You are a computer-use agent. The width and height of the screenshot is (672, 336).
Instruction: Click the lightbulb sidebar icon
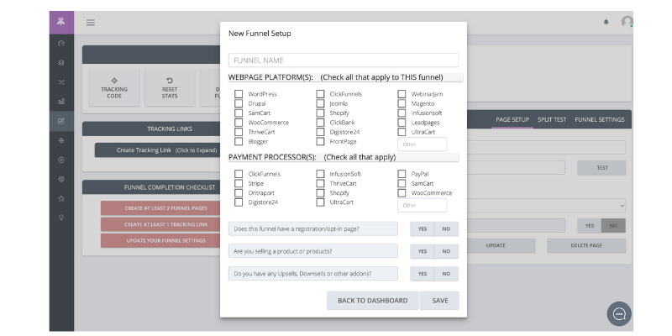[61, 218]
